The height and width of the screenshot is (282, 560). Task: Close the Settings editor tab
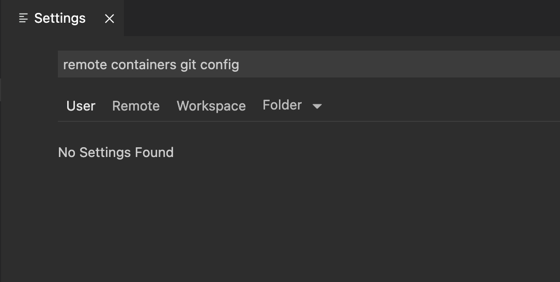click(x=110, y=19)
